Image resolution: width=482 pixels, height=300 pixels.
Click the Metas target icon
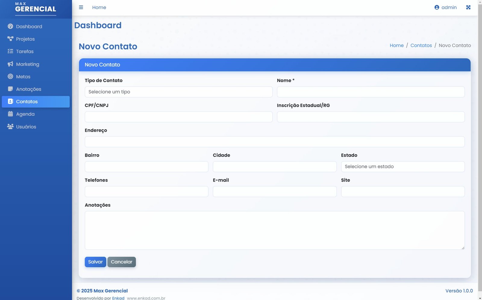click(10, 77)
